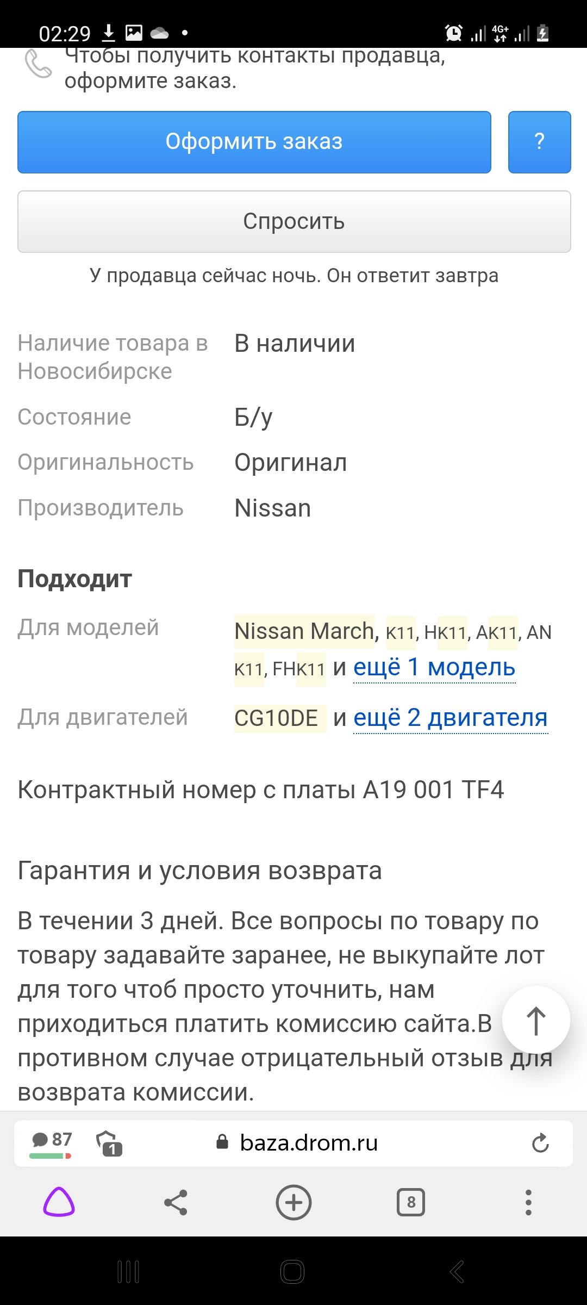The width and height of the screenshot is (587, 1305).
Task: Tap the share icon in bottom bar
Action: click(176, 1202)
